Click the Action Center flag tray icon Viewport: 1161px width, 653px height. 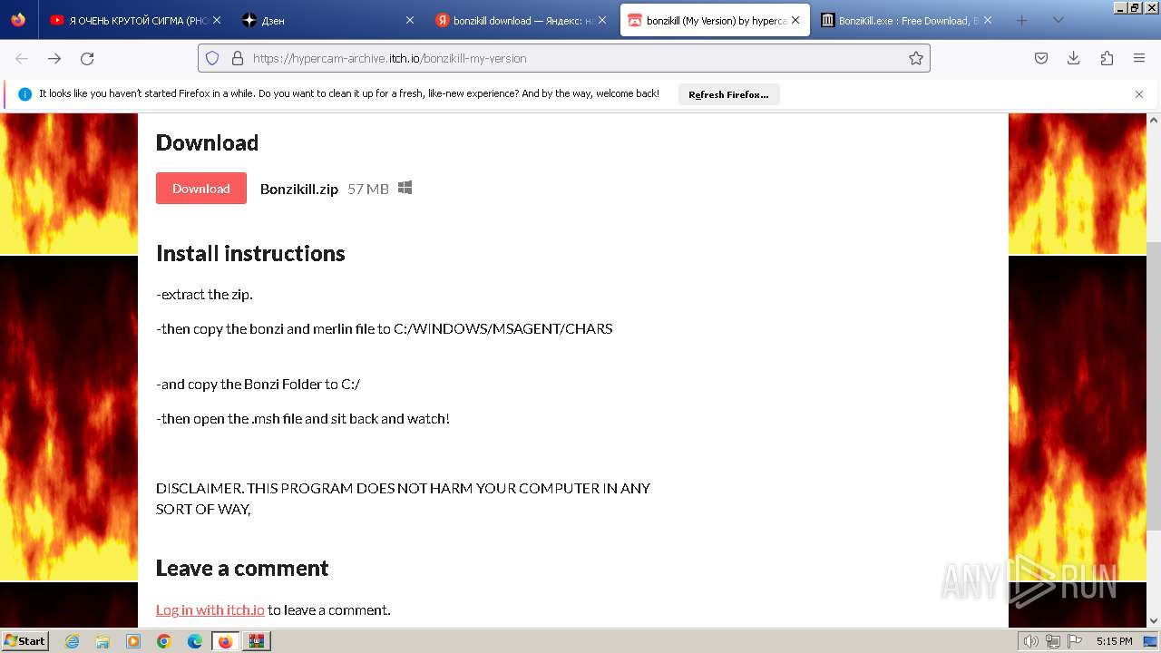pos(1074,641)
